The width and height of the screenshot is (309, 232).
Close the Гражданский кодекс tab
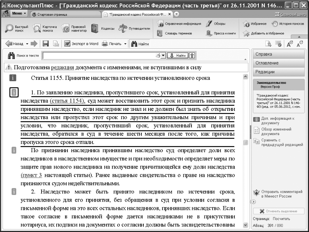(170, 14)
